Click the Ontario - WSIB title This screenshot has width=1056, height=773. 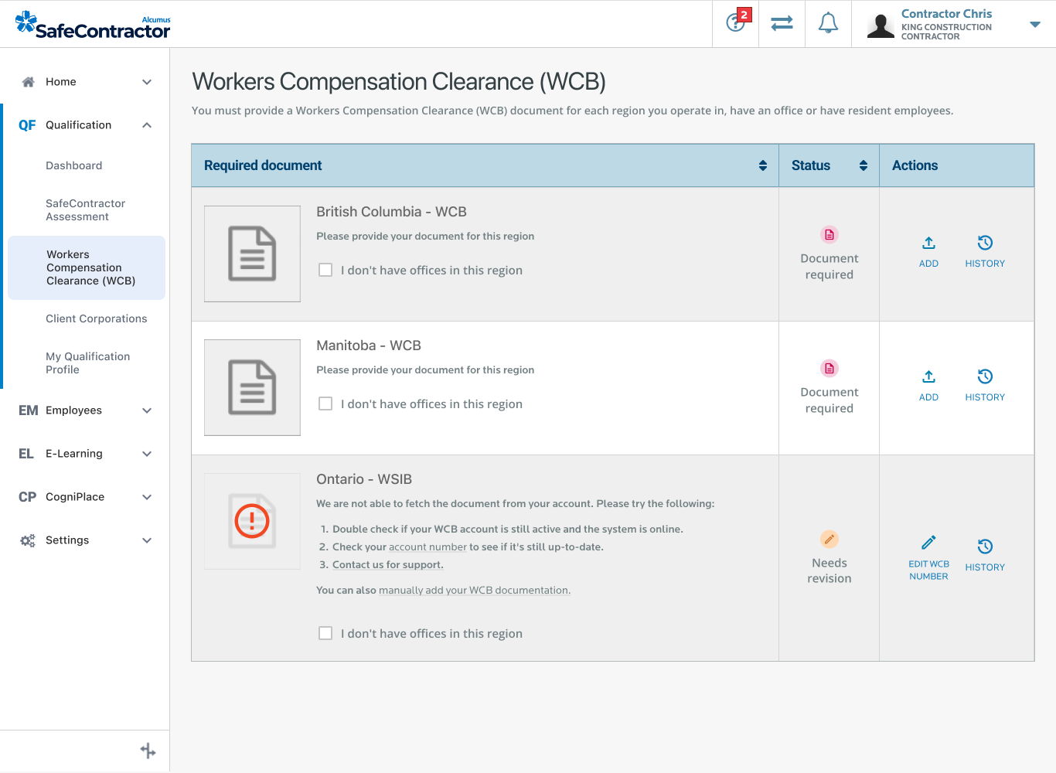pyautogui.click(x=364, y=479)
